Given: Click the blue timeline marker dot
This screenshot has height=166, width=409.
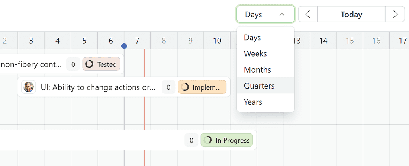Looking at the screenshot, I should tap(124, 46).
